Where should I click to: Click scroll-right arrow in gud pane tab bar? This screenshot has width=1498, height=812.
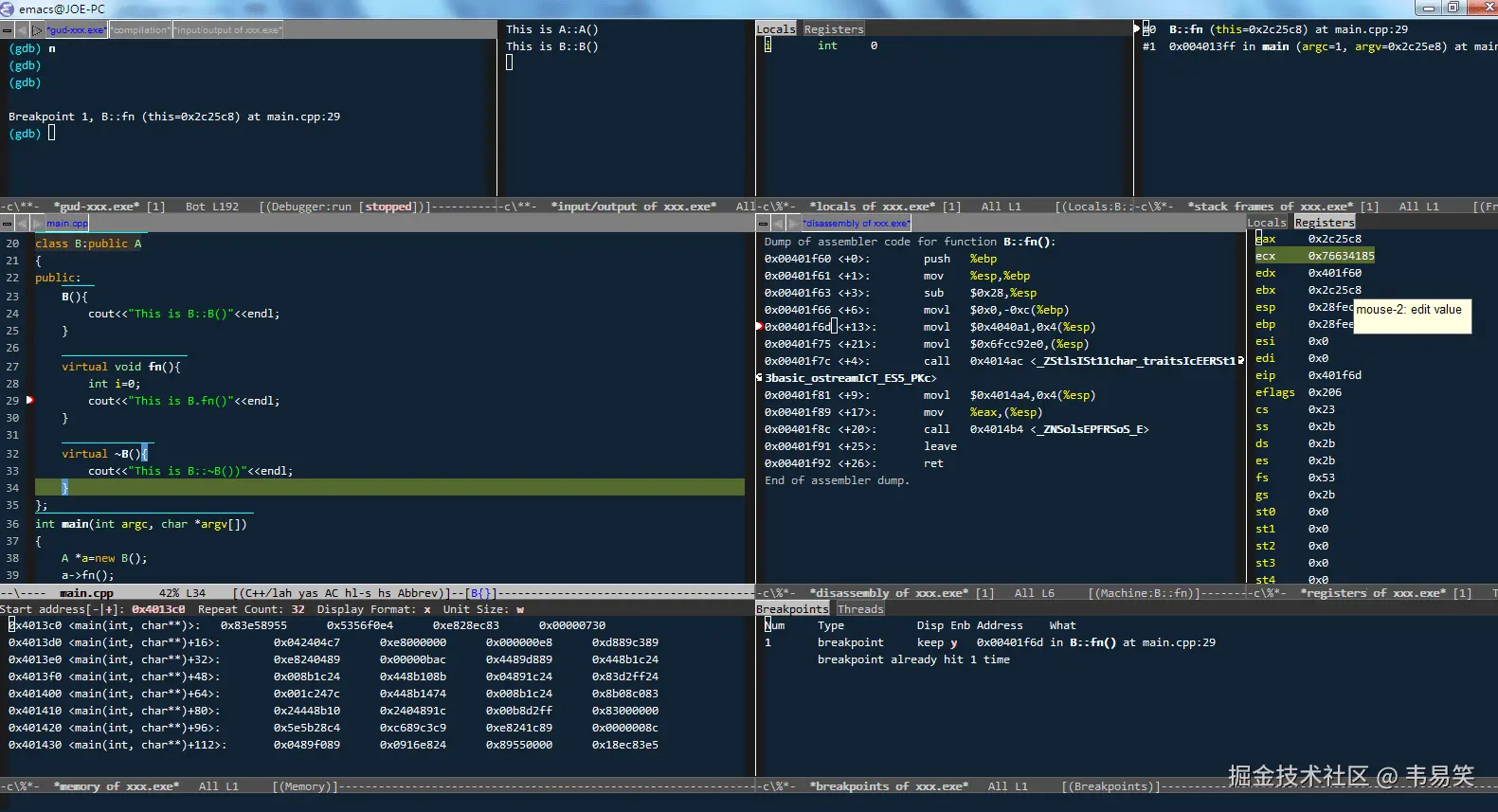(x=37, y=30)
